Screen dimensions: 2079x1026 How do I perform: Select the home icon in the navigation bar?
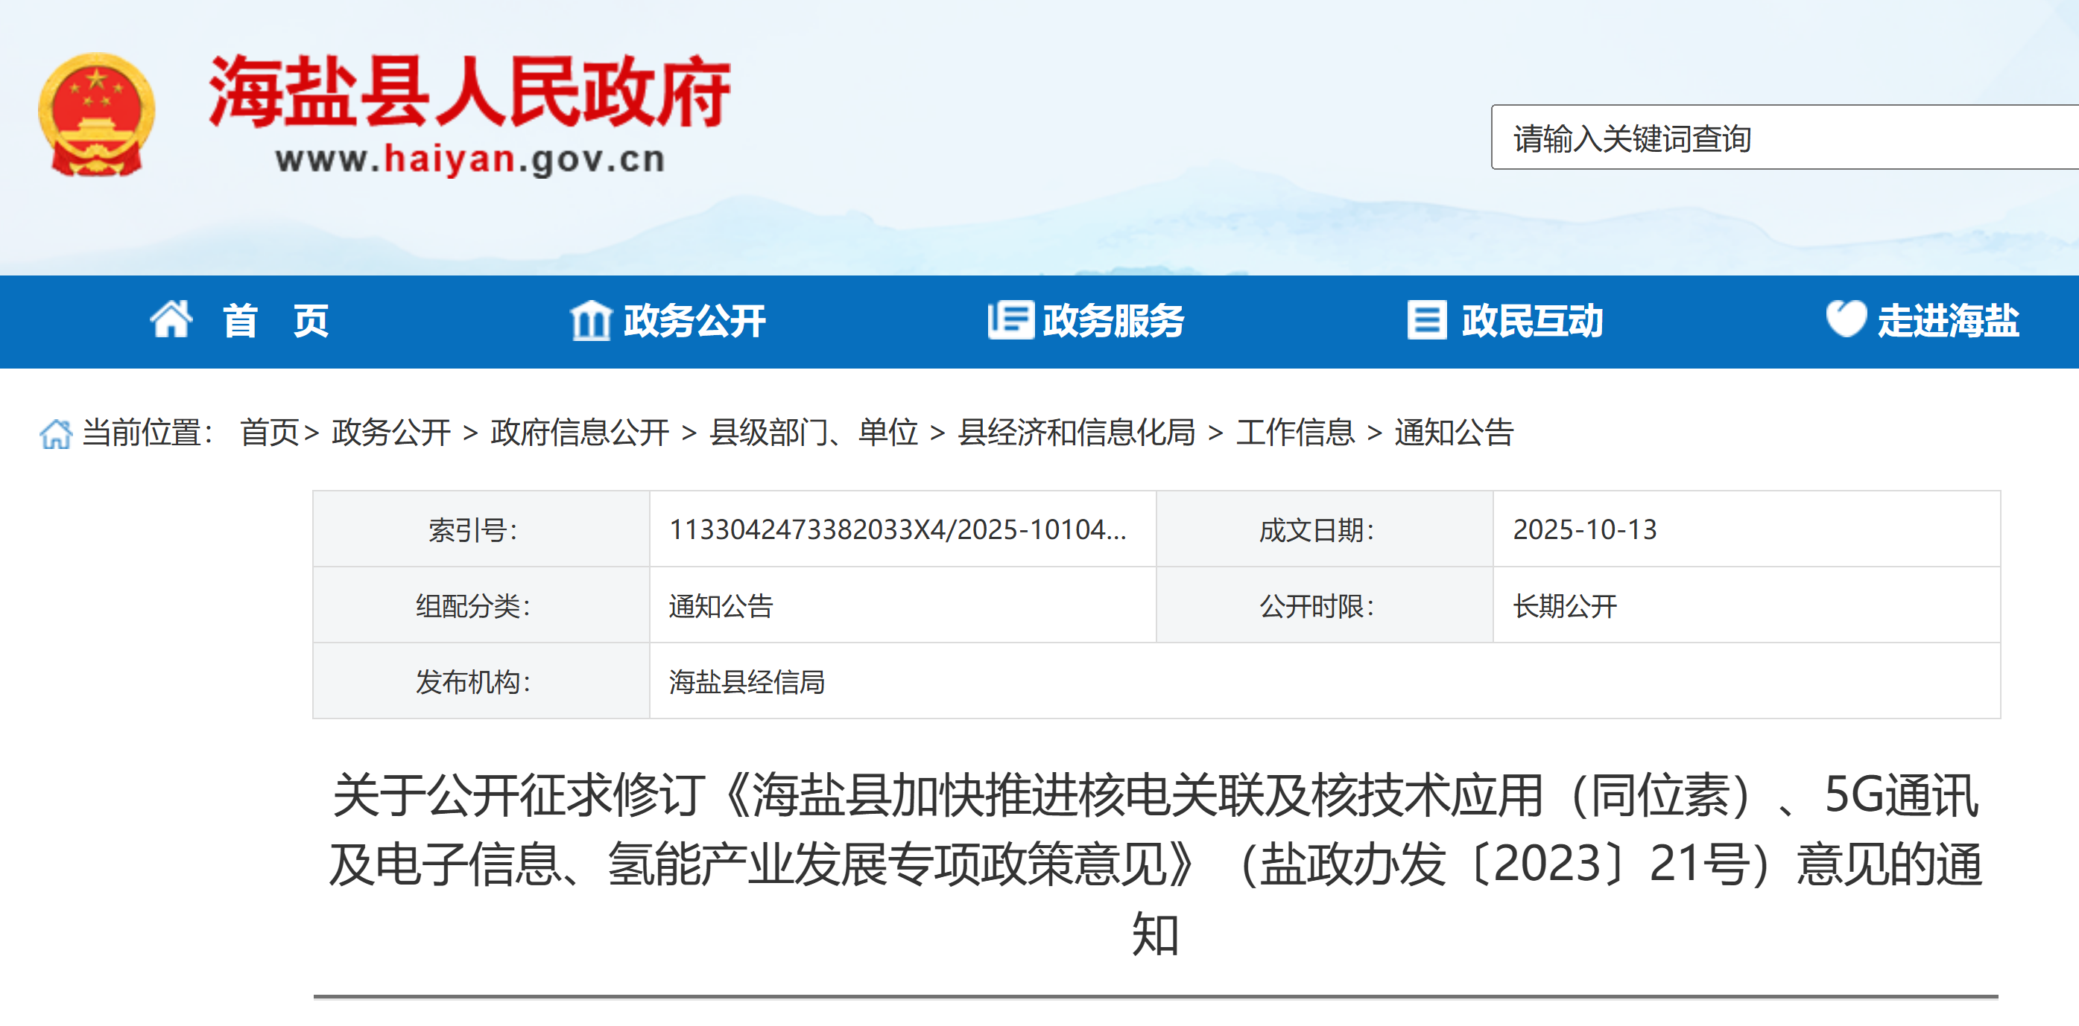click(x=171, y=320)
